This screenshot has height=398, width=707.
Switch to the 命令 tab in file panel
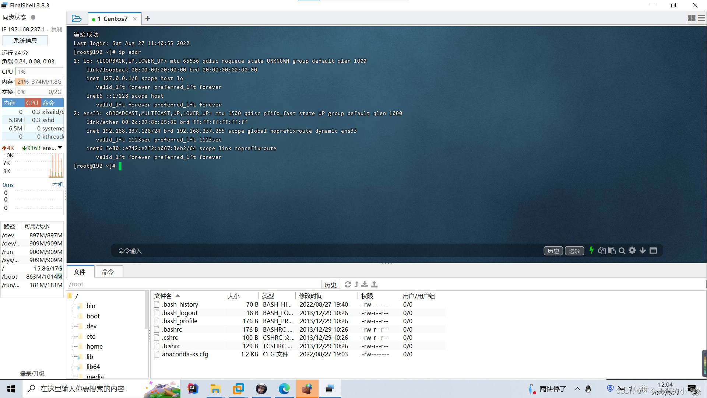click(109, 272)
